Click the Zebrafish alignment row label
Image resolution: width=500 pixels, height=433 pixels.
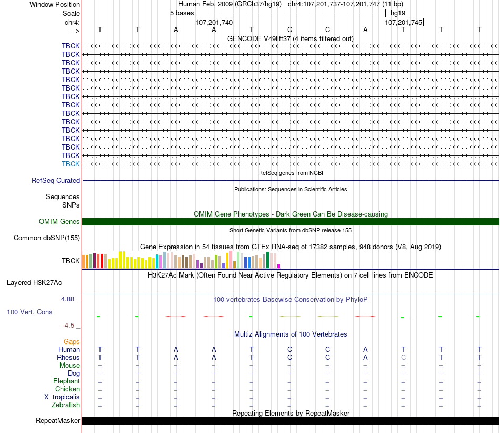pyautogui.click(x=66, y=405)
